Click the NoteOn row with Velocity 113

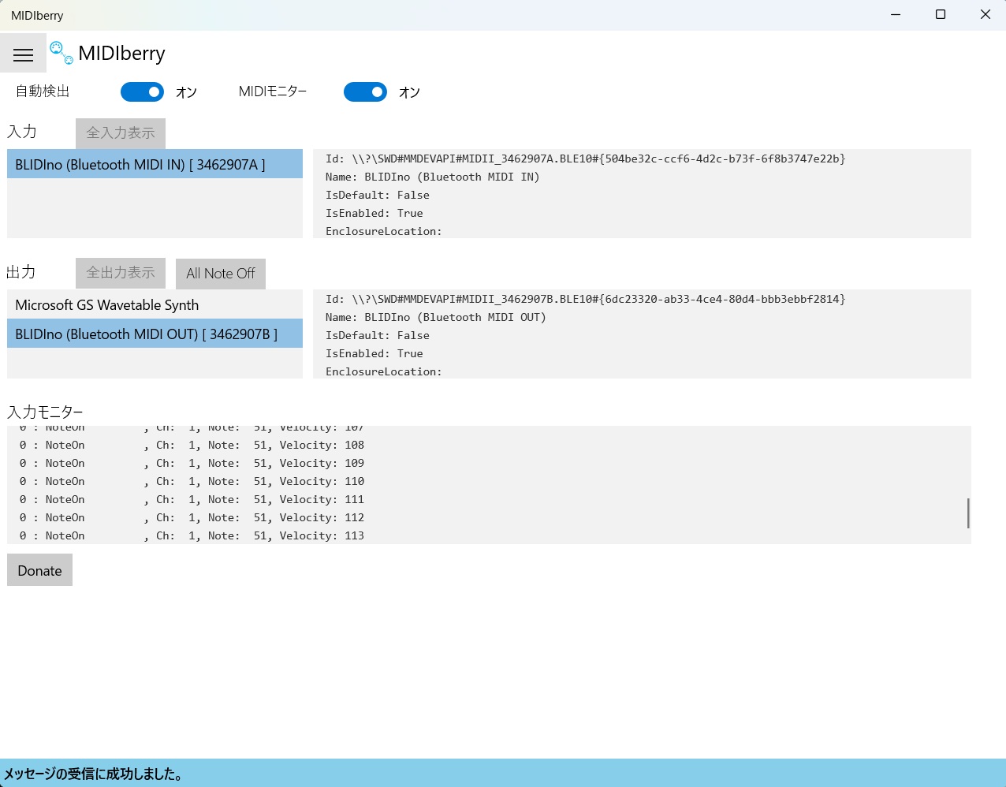coord(192,535)
